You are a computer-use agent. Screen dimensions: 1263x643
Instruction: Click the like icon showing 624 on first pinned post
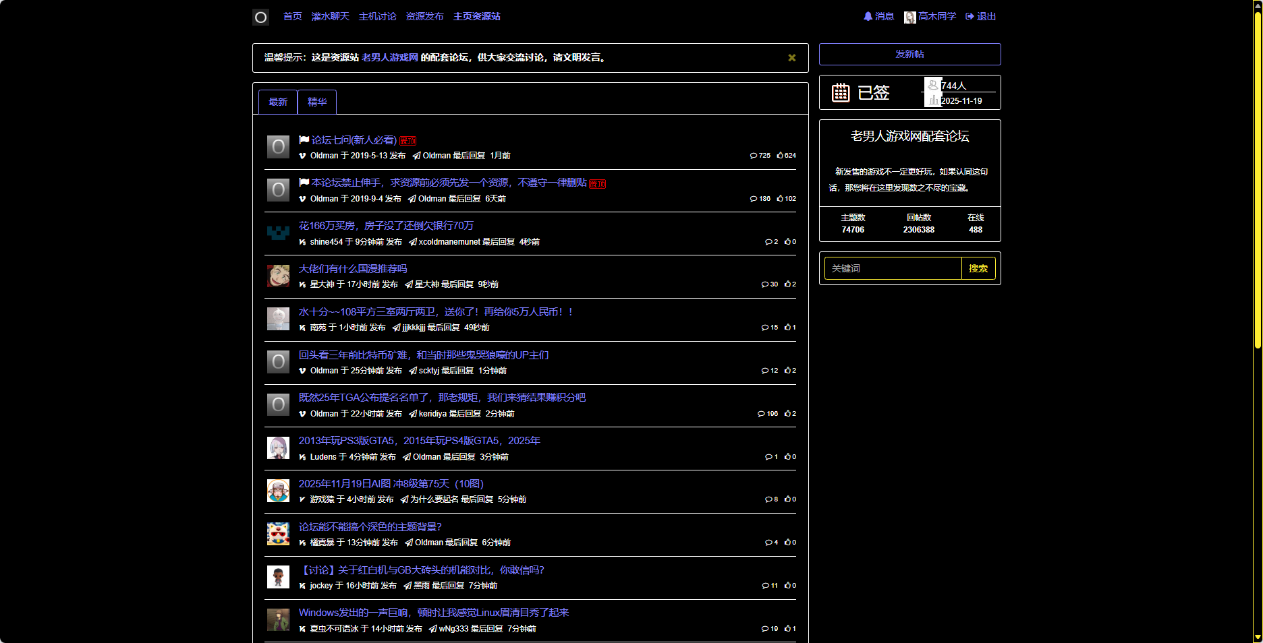pyautogui.click(x=779, y=155)
